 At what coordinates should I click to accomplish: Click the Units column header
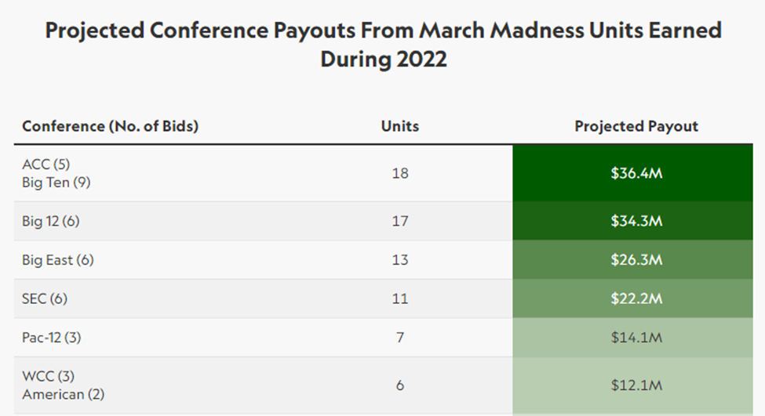(400, 126)
